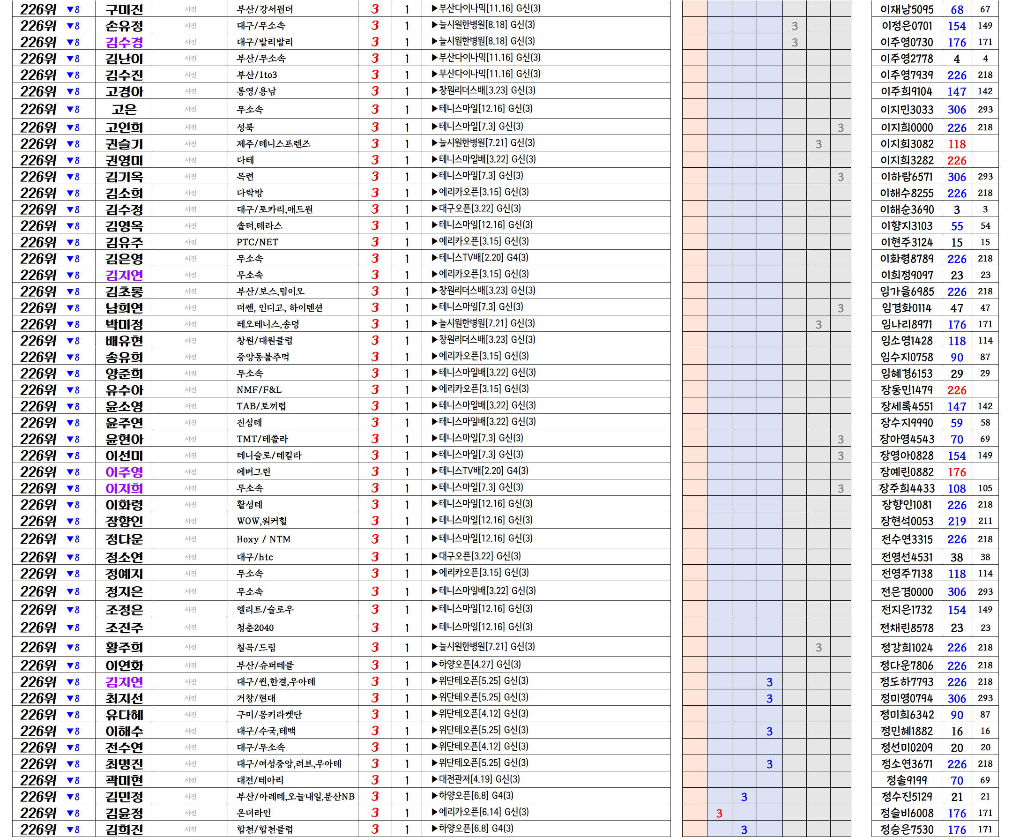This screenshot has width=1012, height=837.
Task: Click the red 118 score next to 이지희3082
Action: (957, 144)
